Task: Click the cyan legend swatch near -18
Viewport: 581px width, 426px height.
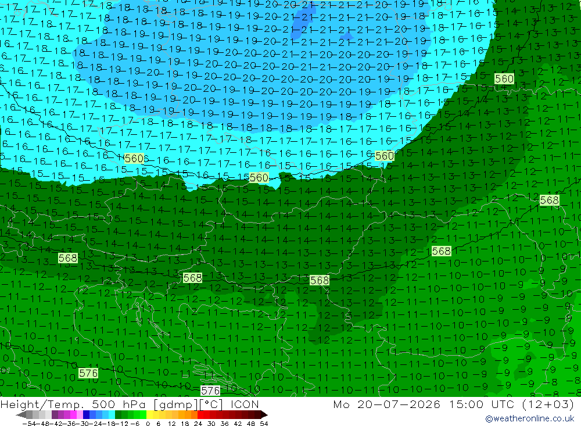Action: [112, 414]
